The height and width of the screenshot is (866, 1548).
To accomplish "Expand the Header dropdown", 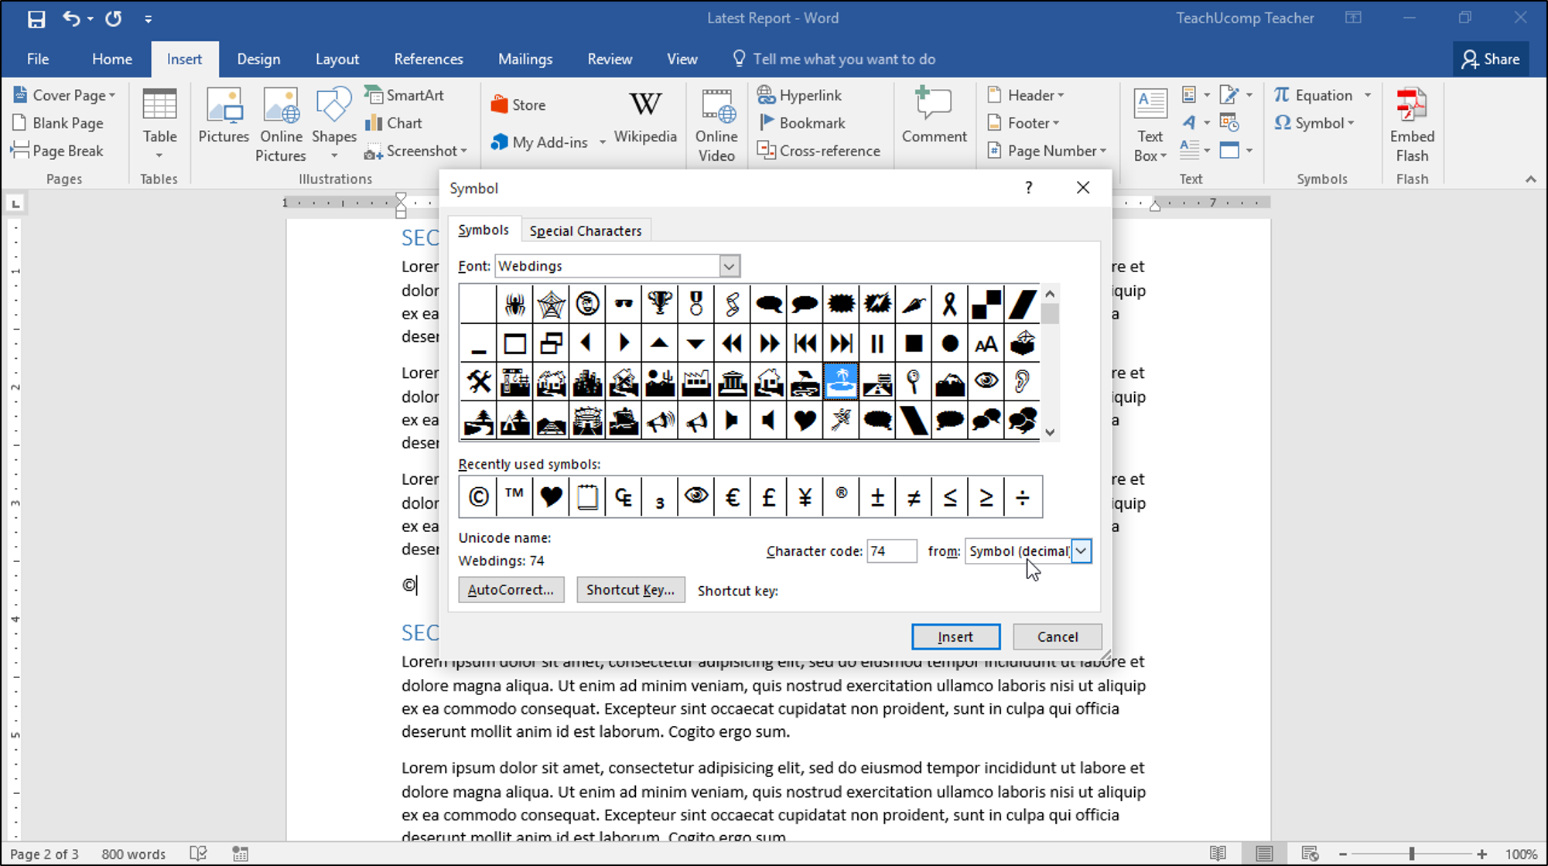I will coord(1061,96).
